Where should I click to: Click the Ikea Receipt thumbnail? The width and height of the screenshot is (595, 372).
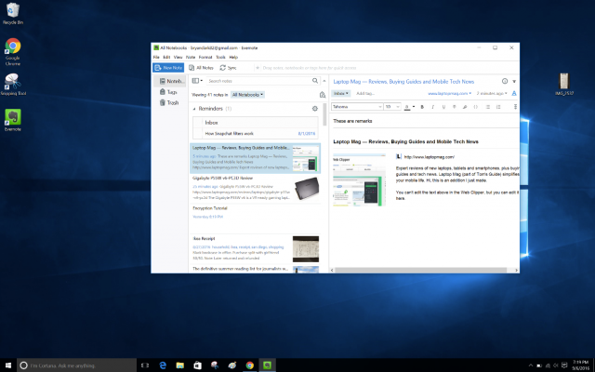[x=306, y=249]
